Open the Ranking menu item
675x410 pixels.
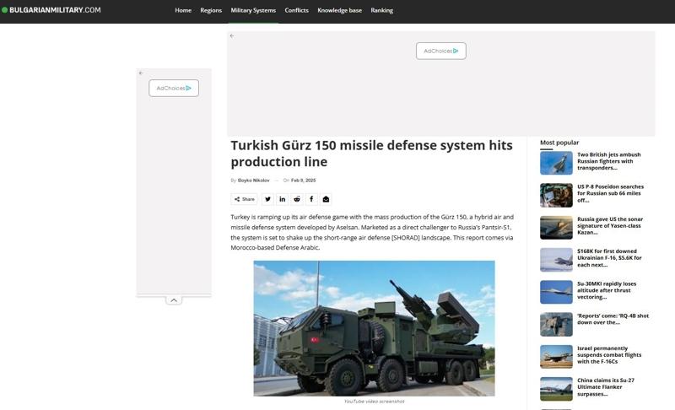pyautogui.click(x=382, y=10)
